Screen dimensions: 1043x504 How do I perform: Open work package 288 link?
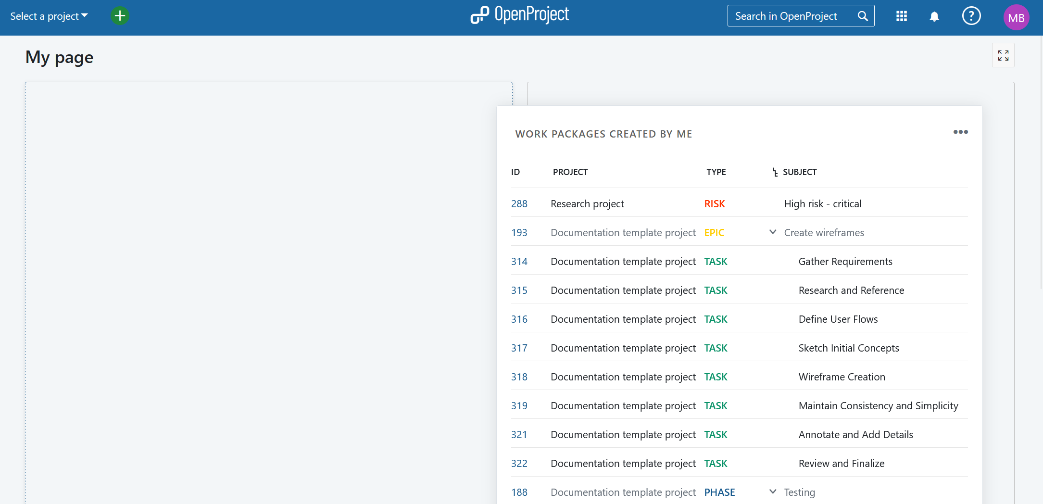[x=519, y=204]
